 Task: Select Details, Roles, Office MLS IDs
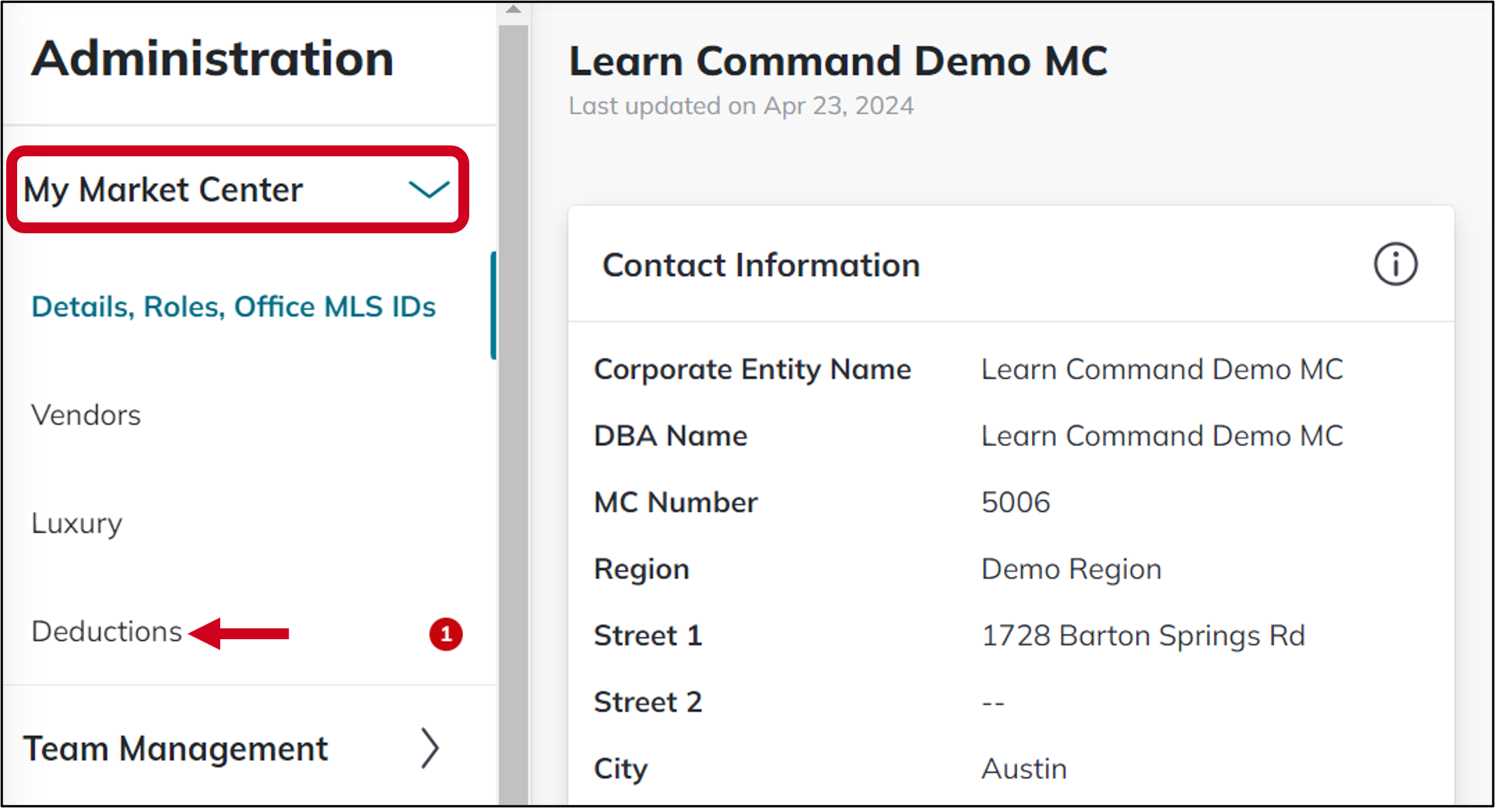233,306
